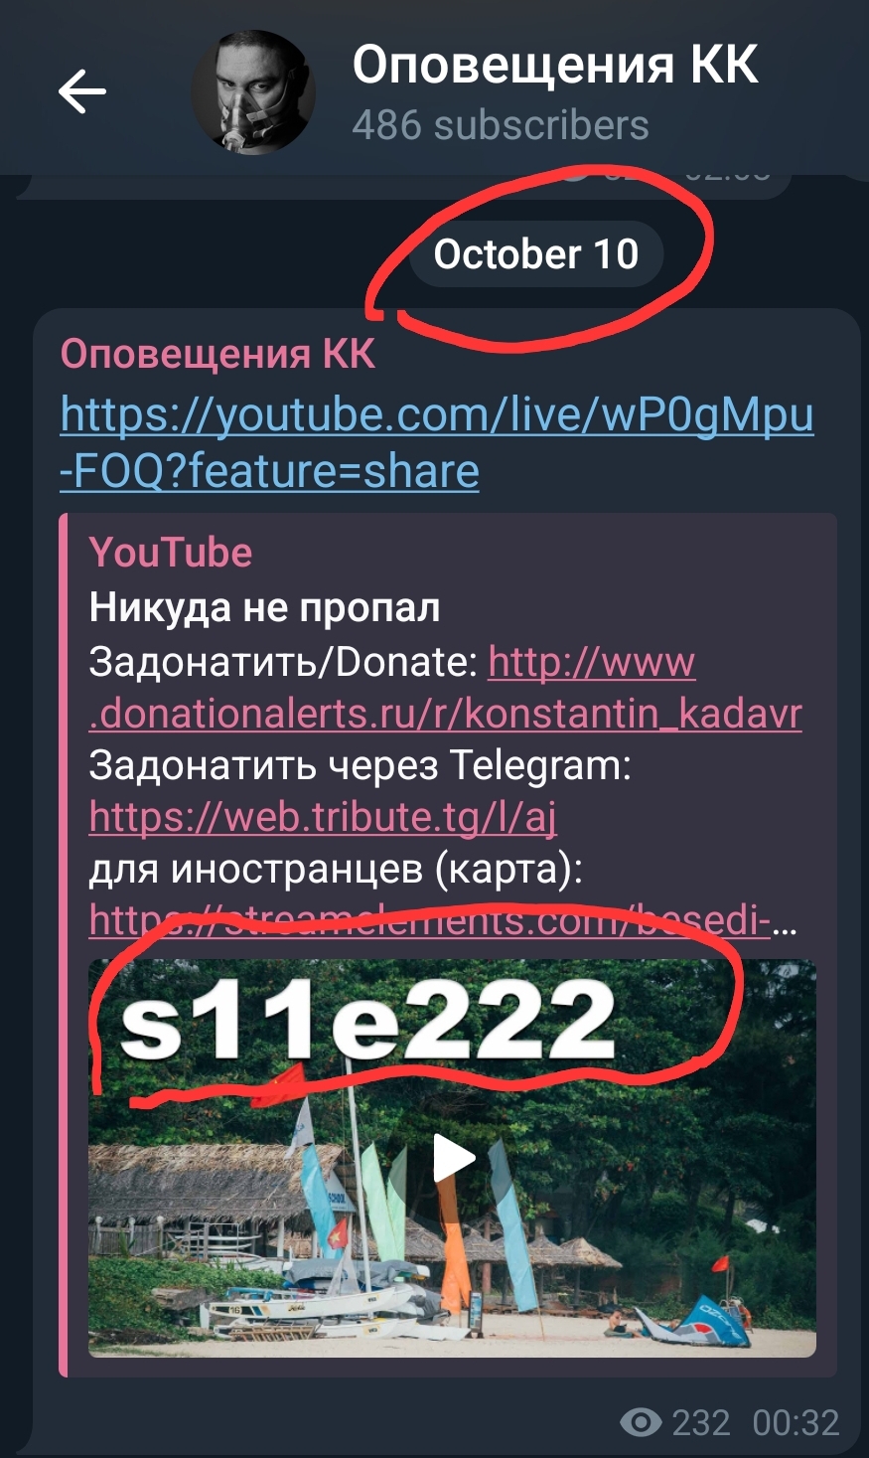The width and height of the screenshot is (869, 1458).
Task: Open the Никуда не пропал video title
Action: 264,607
